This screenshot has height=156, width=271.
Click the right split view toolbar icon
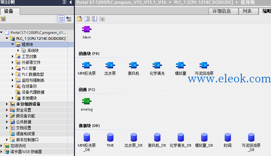(x=95, y=19)
